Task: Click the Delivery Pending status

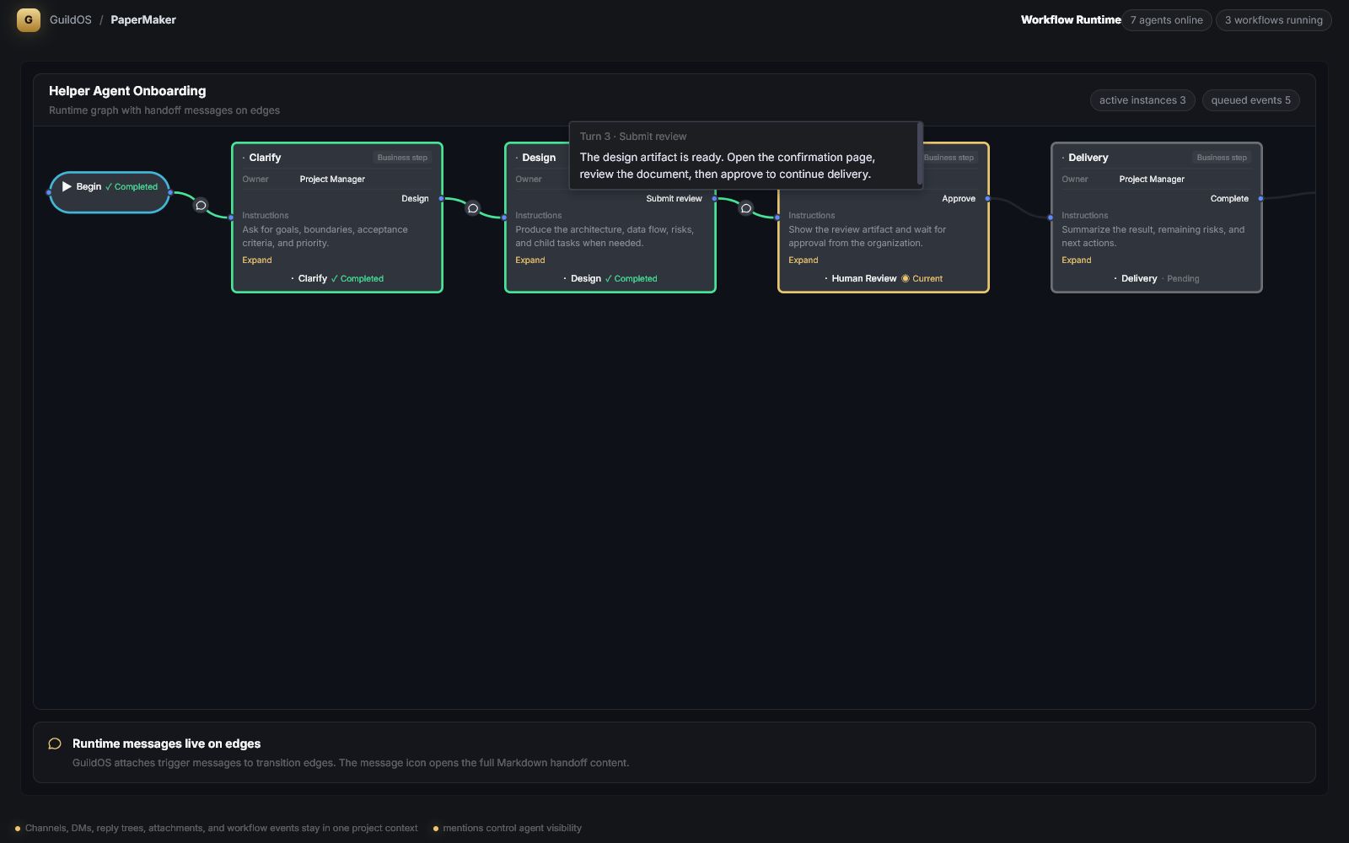Action: 1180,278
